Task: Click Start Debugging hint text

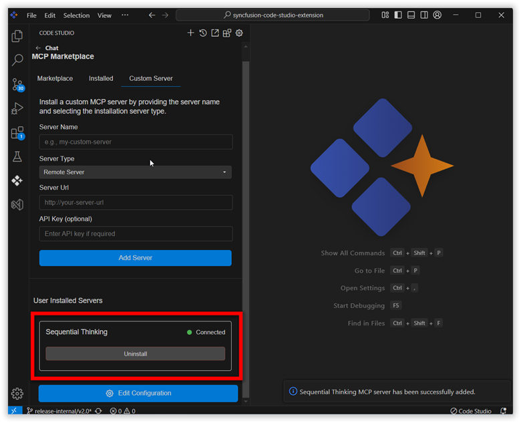Action: pyautogui.click(x=359, y=305)
